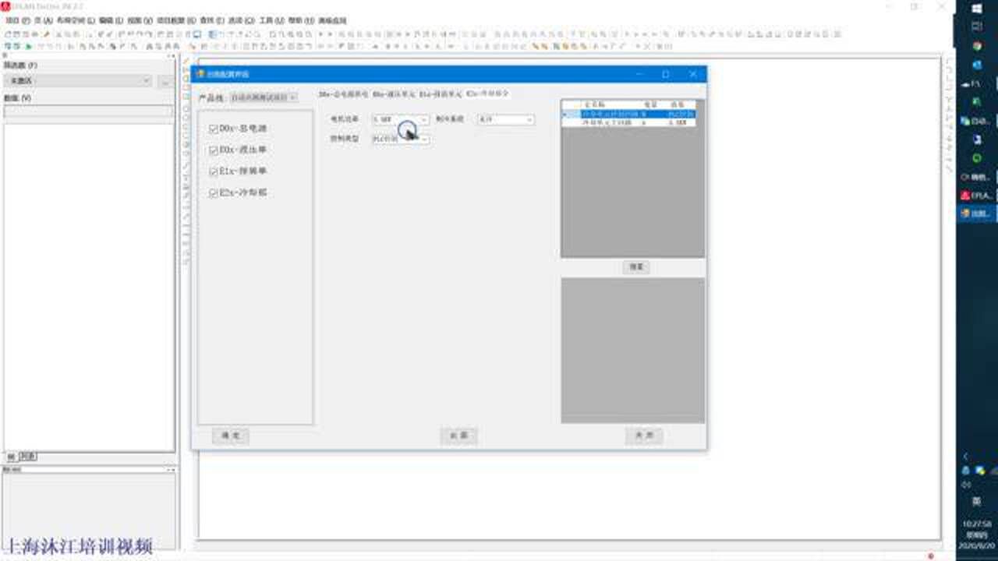
Task: Click the green run arrow toolbar icon
Action: [29, 47]
